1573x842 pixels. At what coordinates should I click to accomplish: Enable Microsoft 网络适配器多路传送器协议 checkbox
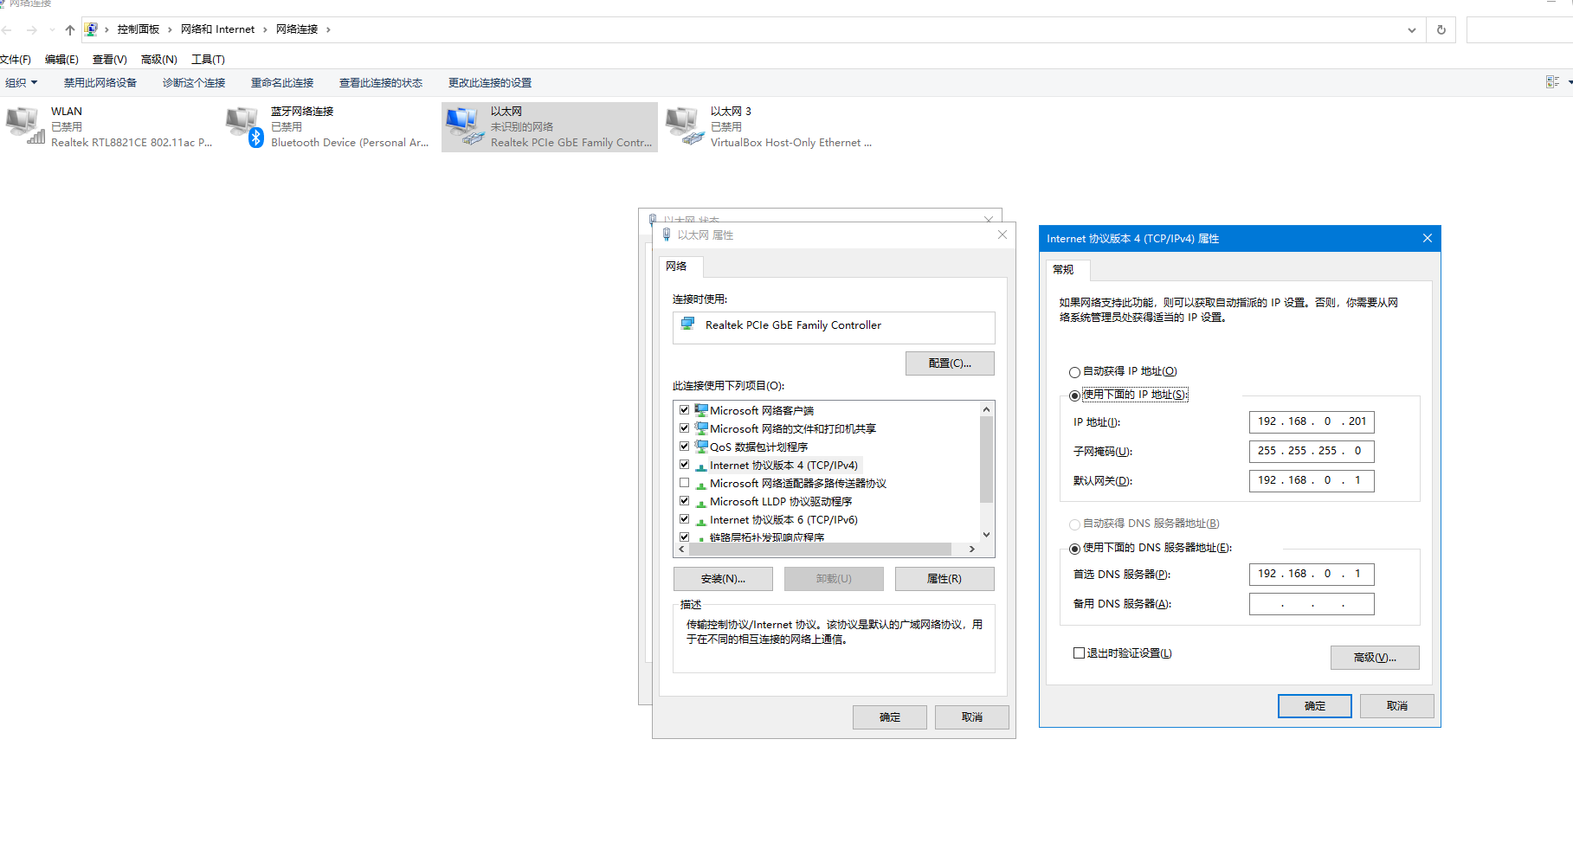point(685,483)
